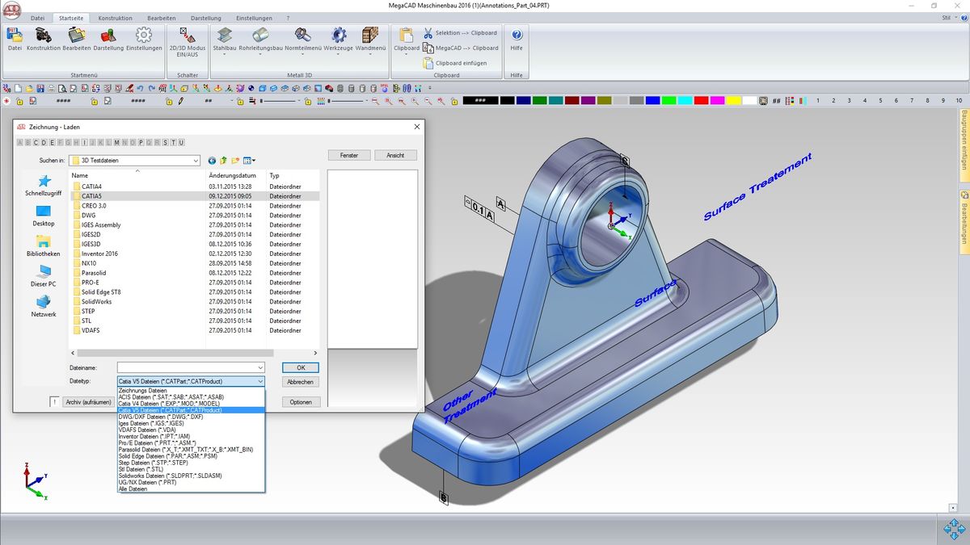
Task: Pick the red color swatch
Action: [701, 101]
